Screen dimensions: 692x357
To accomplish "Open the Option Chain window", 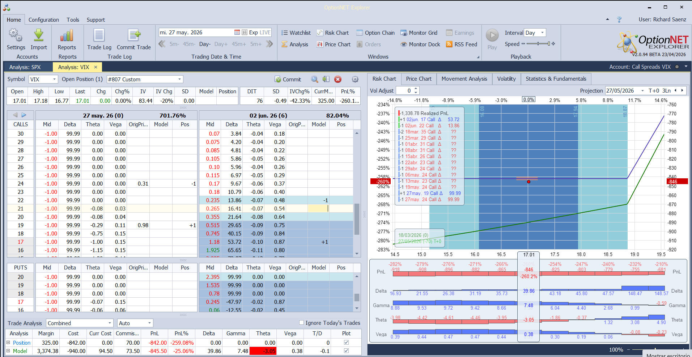I will tap(375, 33).
